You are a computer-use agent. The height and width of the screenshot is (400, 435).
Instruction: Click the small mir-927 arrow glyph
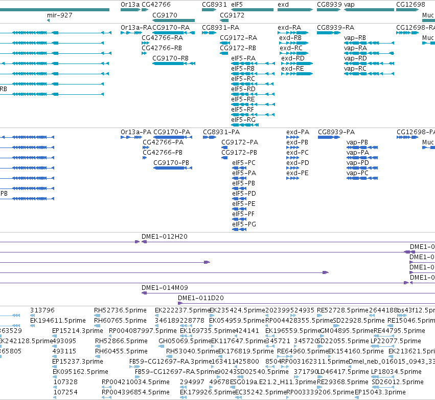click(48, 20)
